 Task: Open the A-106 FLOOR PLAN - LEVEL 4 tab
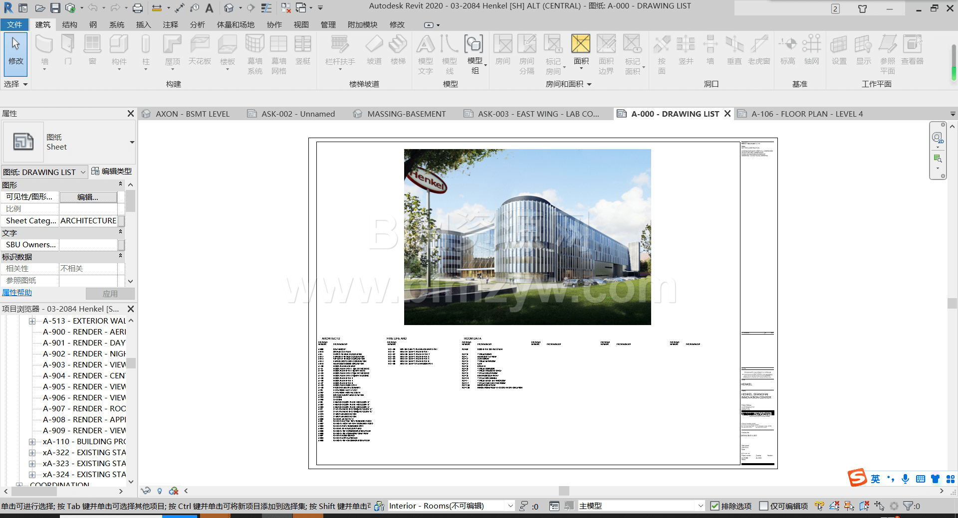(x=807, y=114)
